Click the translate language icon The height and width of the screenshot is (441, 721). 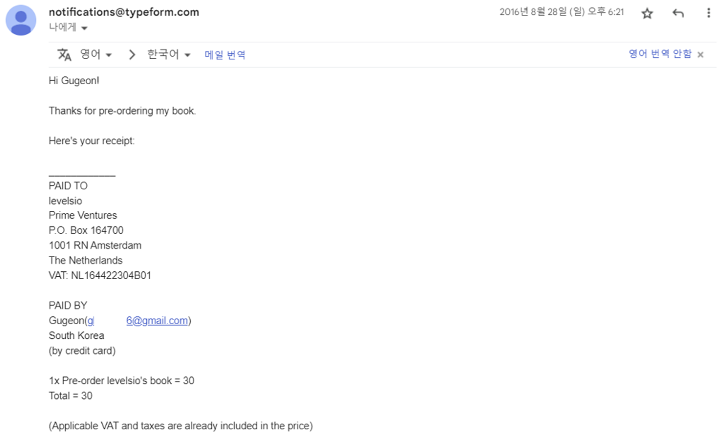tap(65, 55)
